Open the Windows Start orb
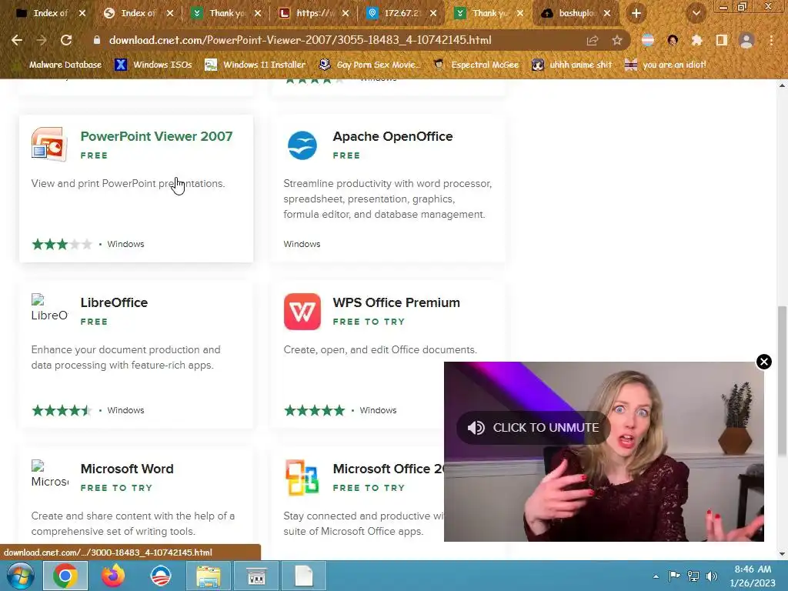Screen dimensions: 788x591 20,576
